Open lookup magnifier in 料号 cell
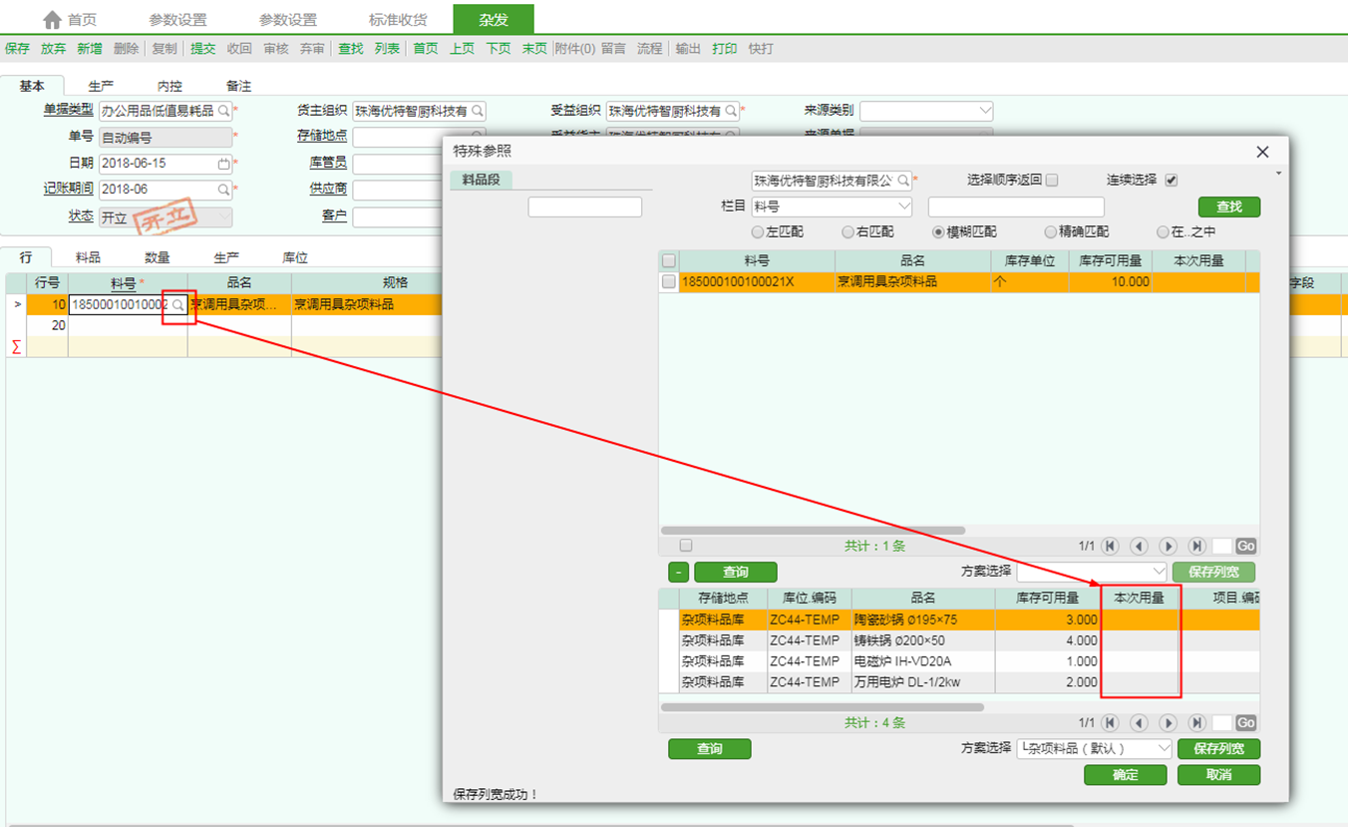This screenshot has width=1348, height=827. tap(178, 305)
